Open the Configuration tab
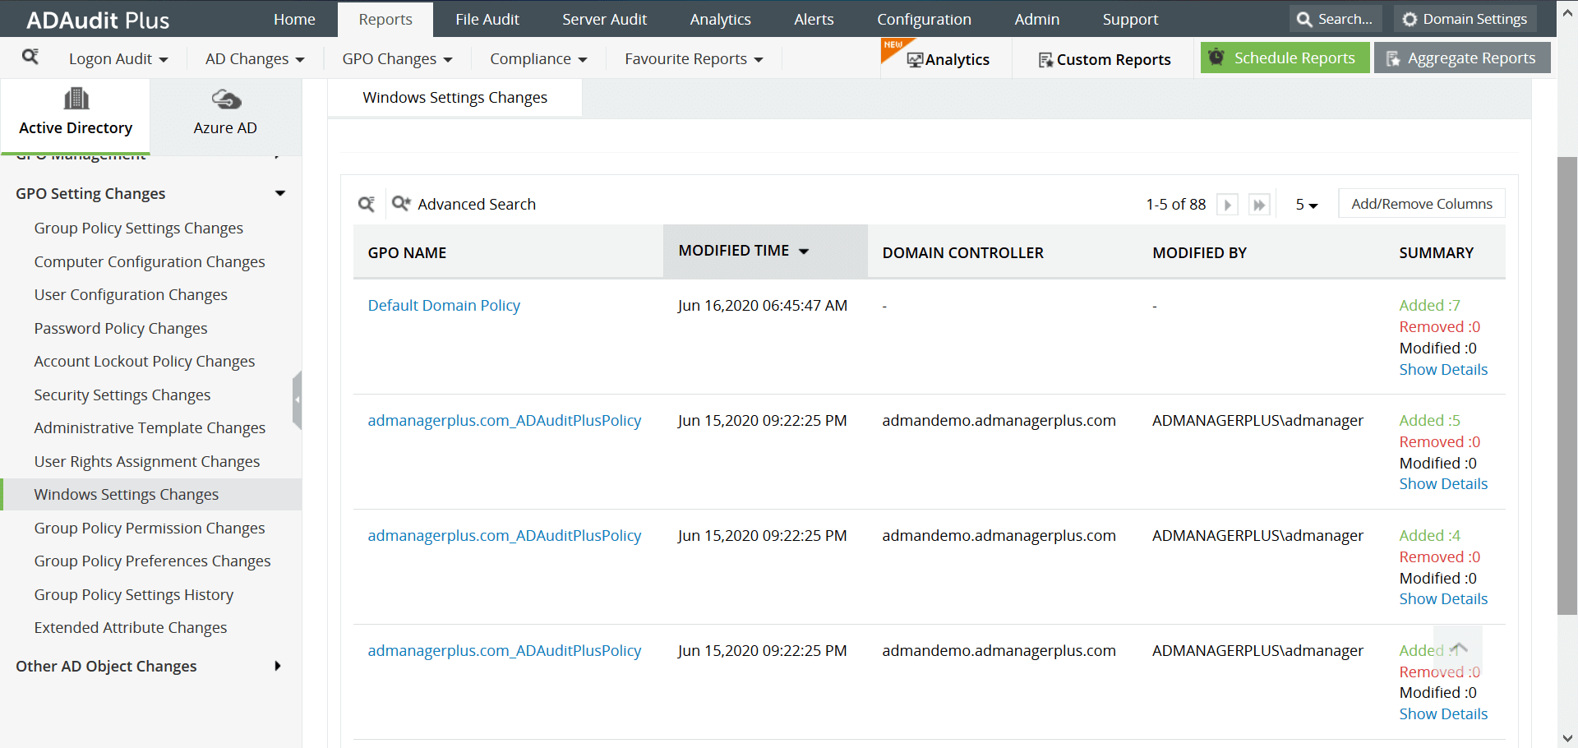Image resolution: width=1578 pixels, height=748 pixels. [924, 19]
